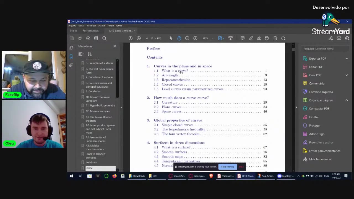This screenshot has height=199, width=354.
Task: Click the Pesquisar 'Desenhar forma' search field
Action: (325, 49)
